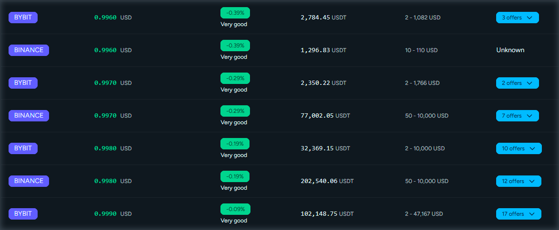Expand the 2 offers dropdown
This screenshot has width=559, height=230.
[x=517, y=83]
